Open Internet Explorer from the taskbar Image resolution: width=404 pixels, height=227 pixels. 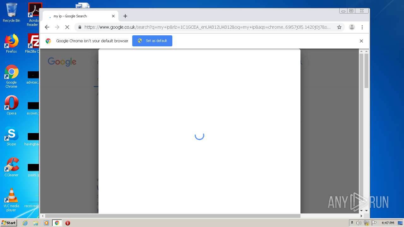click(x=25, y=223)
